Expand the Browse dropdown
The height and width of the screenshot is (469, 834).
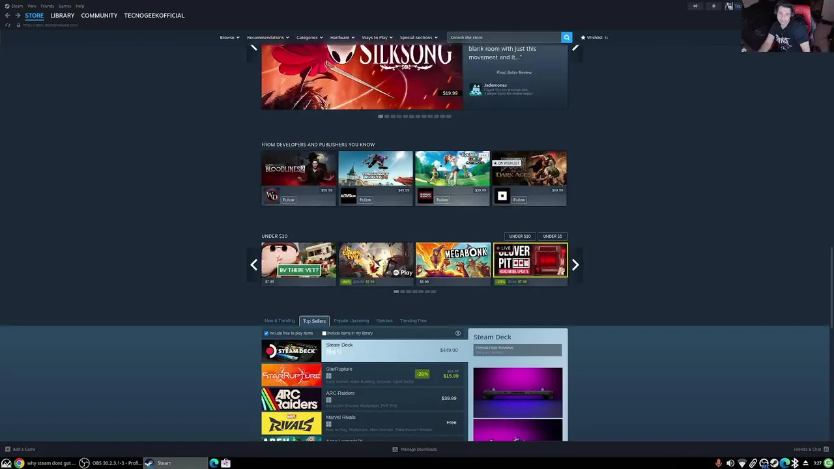point(229,37)
